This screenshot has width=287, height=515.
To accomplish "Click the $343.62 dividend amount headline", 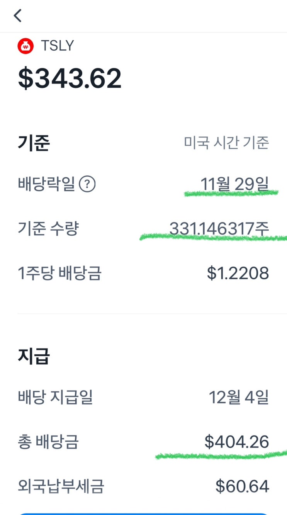I will pyautogui.click(x=70, y=78).
